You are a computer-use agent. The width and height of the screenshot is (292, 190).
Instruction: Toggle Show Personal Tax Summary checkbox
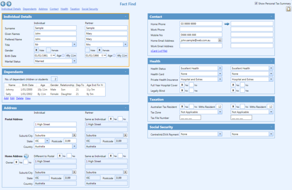[x=256, y=3]
